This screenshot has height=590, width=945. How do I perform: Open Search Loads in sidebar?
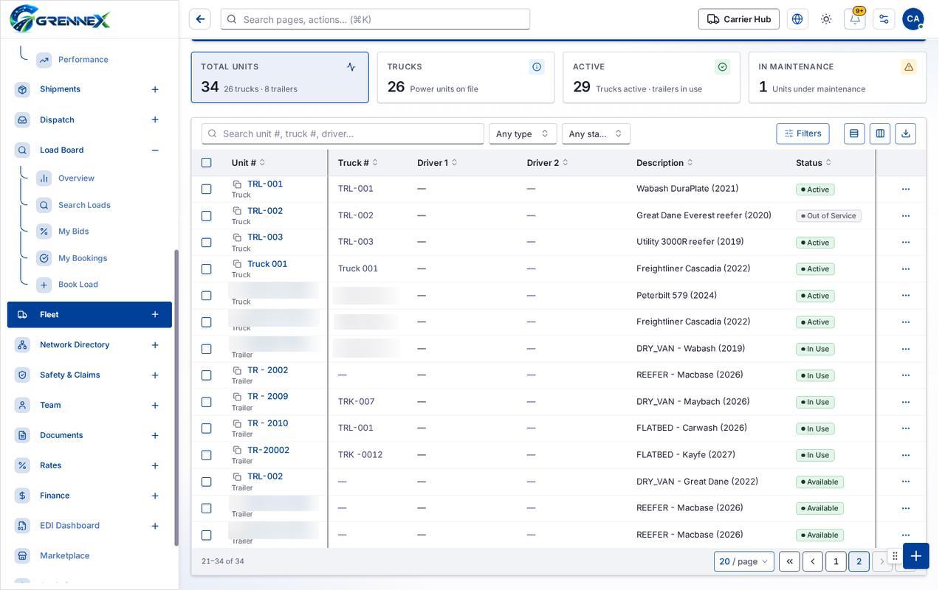pos(84,205)
